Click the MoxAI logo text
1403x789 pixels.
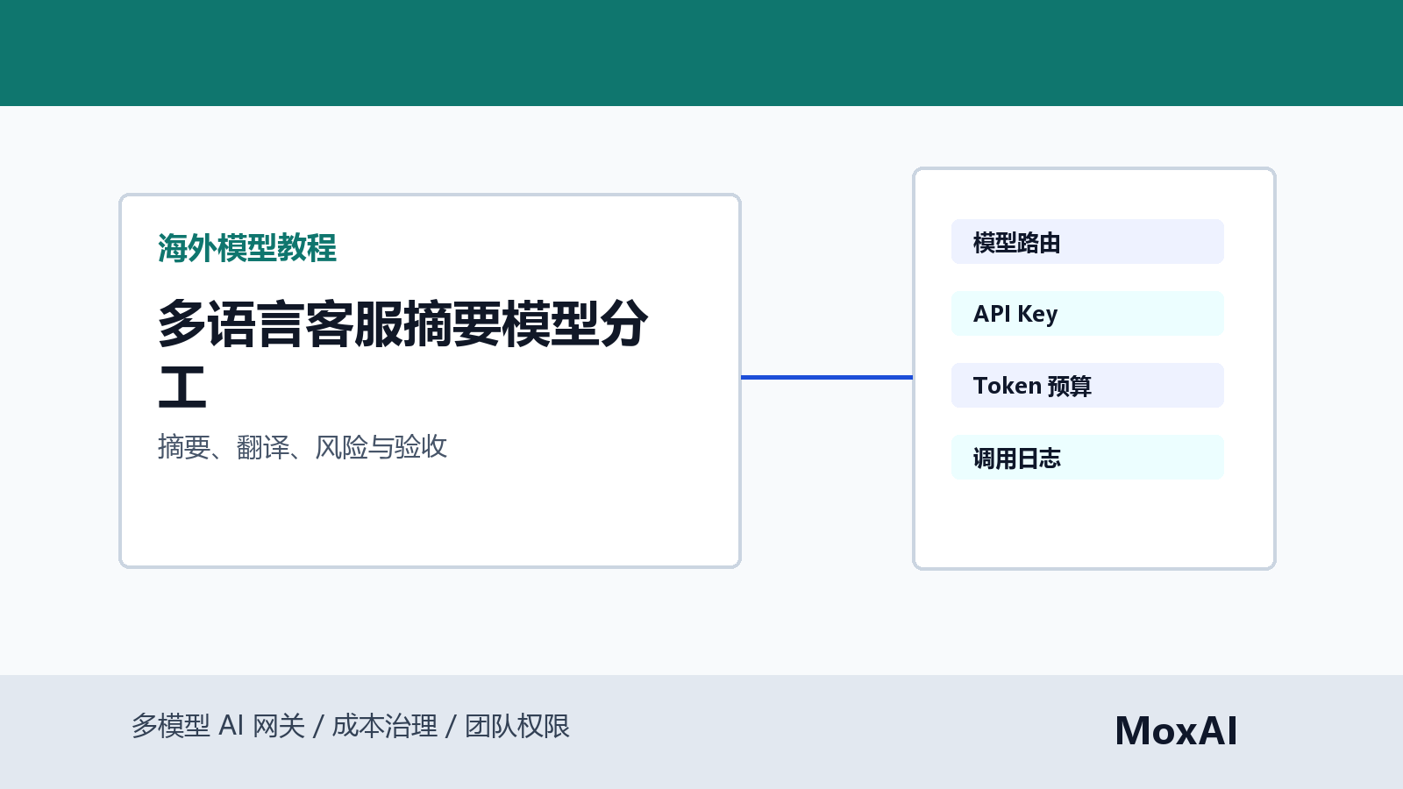point(1176,731)
